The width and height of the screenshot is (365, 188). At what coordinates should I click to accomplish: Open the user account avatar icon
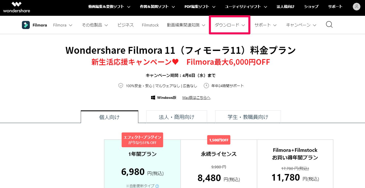coord(356,7)
